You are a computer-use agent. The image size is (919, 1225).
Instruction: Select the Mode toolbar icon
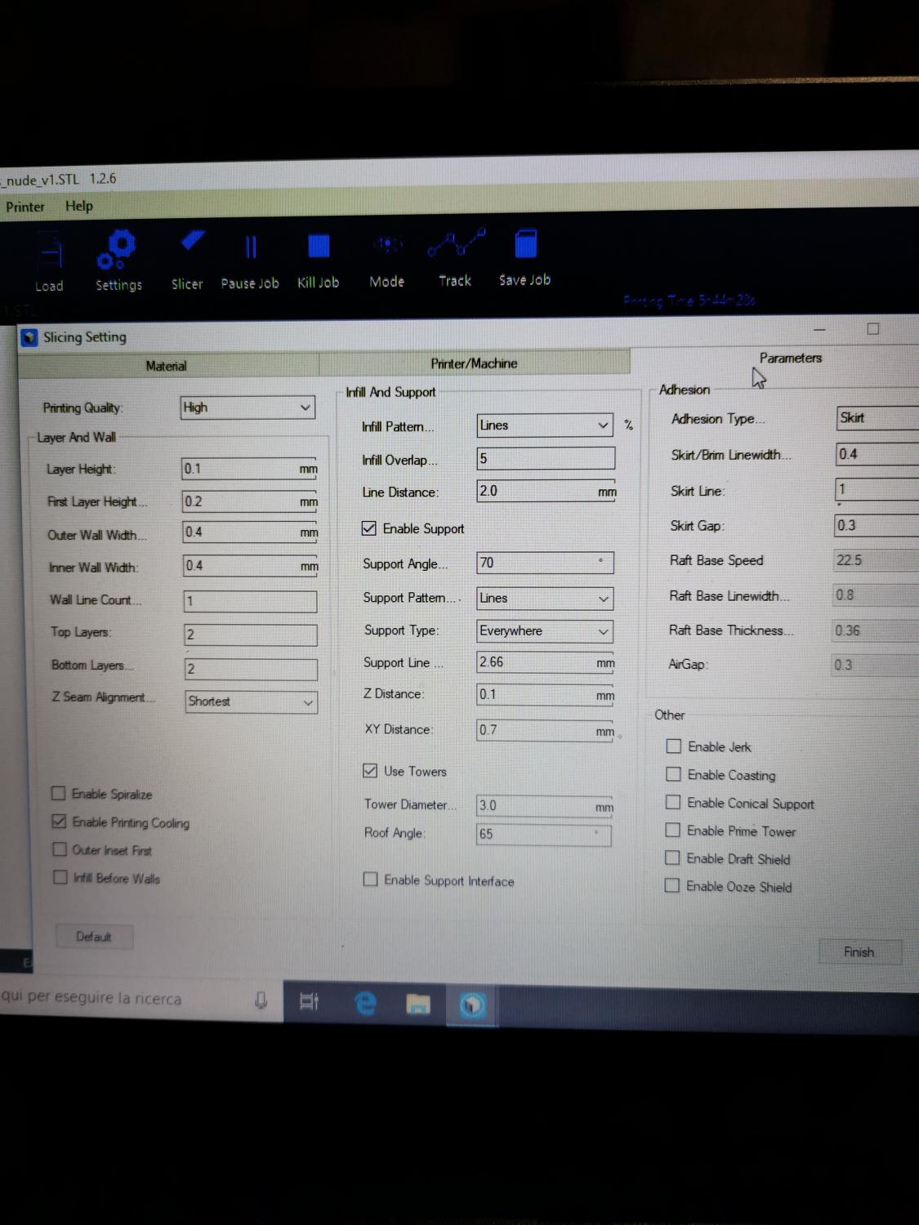[x=387, y=245]
